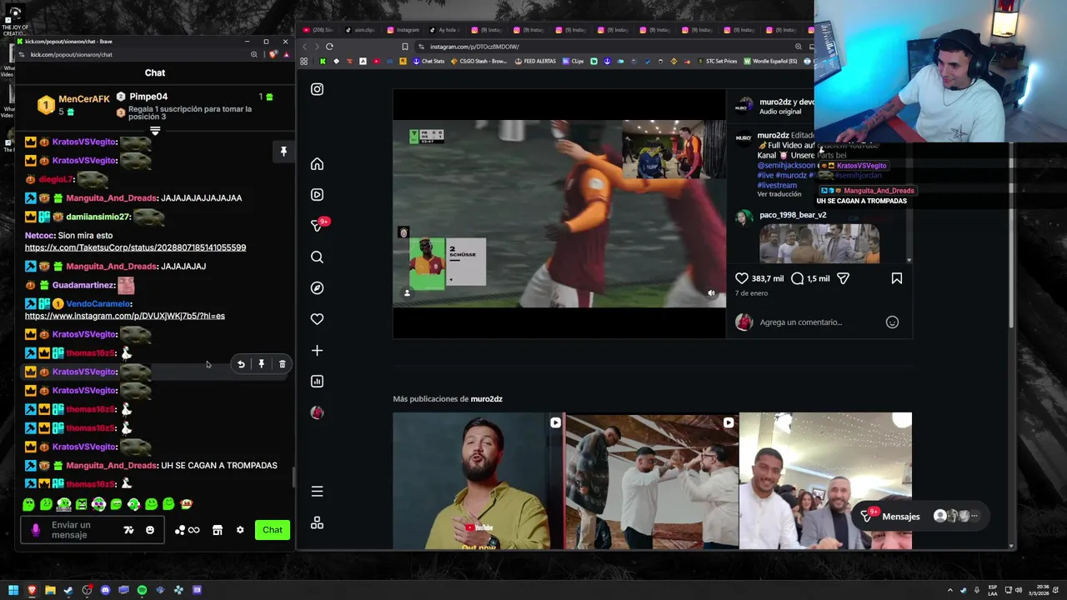The image size is (1067, 600).
Task: Save the post with bookmark icon
Action: point(897,278)
